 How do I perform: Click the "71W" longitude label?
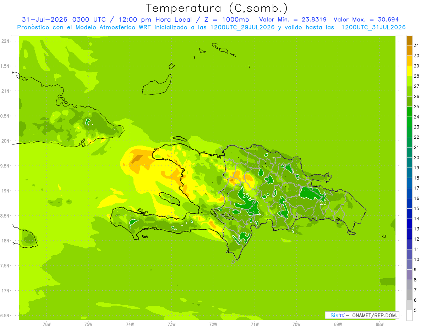(x=255, y=324)
